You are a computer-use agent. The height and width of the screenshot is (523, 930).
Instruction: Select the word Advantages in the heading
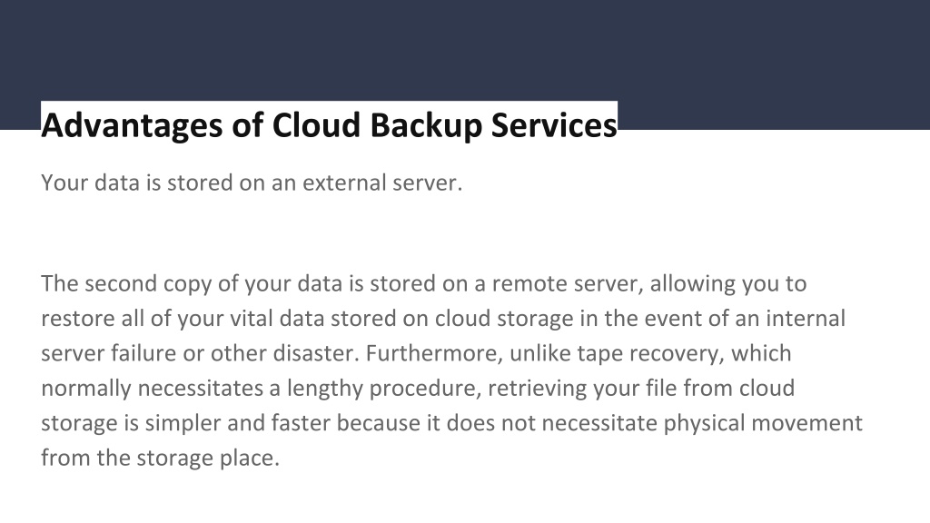click(x=131, y=126)
